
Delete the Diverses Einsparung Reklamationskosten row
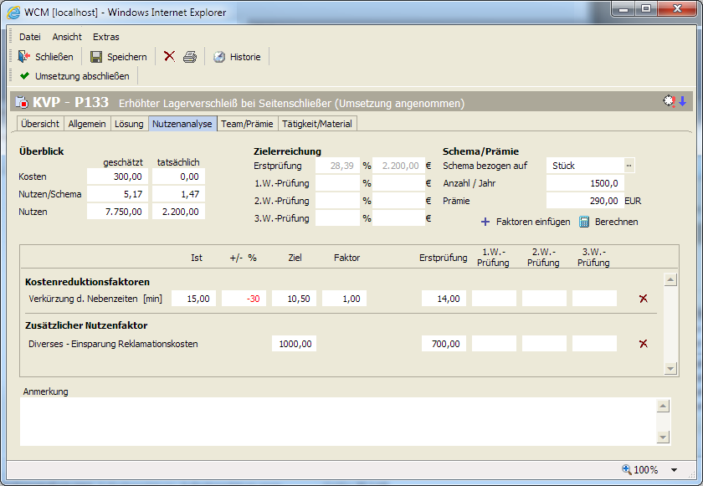[643, 344]
